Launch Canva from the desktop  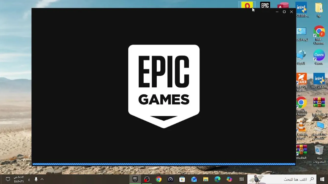[319, 57]
